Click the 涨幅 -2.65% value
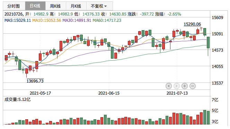This screenshot has width=230, height=129. pos(174,14)
